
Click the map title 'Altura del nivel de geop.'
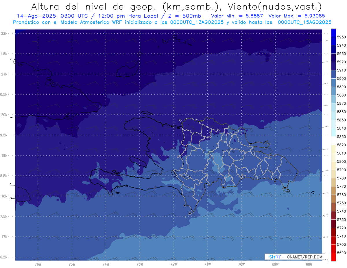pos(94,6)
